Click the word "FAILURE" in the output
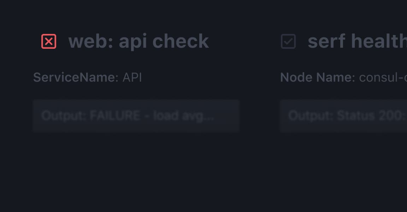 tap(115, 116)
